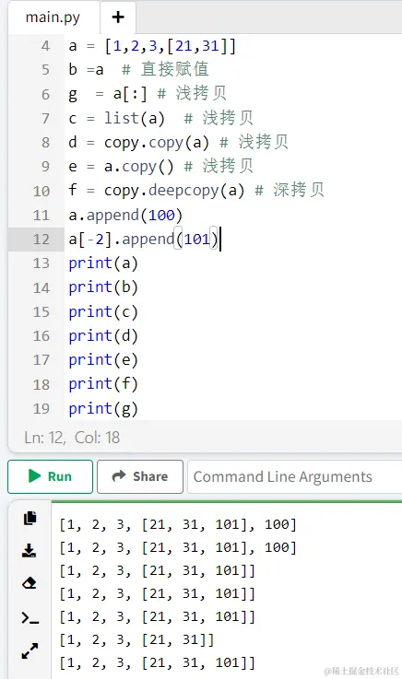
Task: Click the copy output icon
Action: tap(30, 518)
